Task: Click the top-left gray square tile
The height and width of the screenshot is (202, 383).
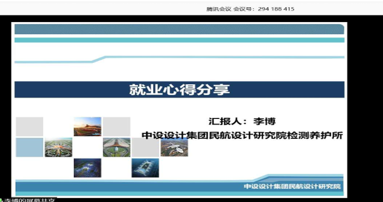Action: pos(29,127)
